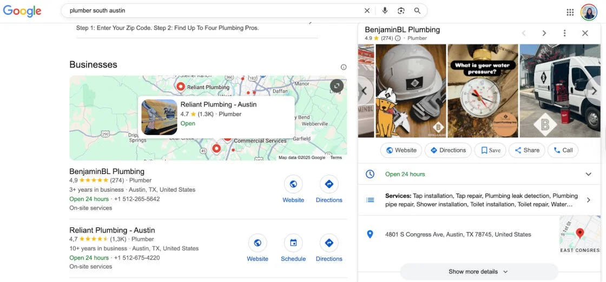Click phone number +1 512-265-5642
The width and height of the screenshot is (606, 282).
(137, 199)
